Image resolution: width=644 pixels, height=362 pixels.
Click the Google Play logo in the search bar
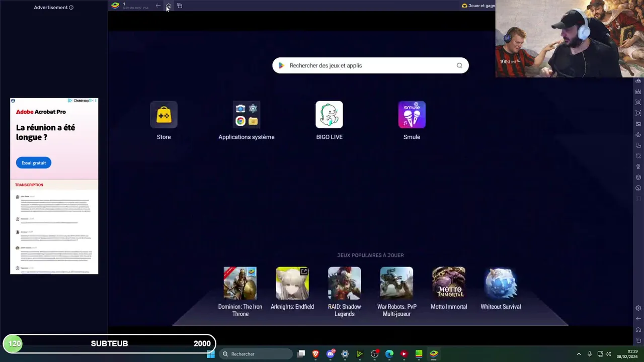tap(281, 65)
